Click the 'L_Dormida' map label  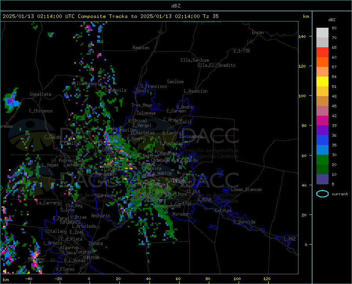pyautogui.click(x=244, y=222)
